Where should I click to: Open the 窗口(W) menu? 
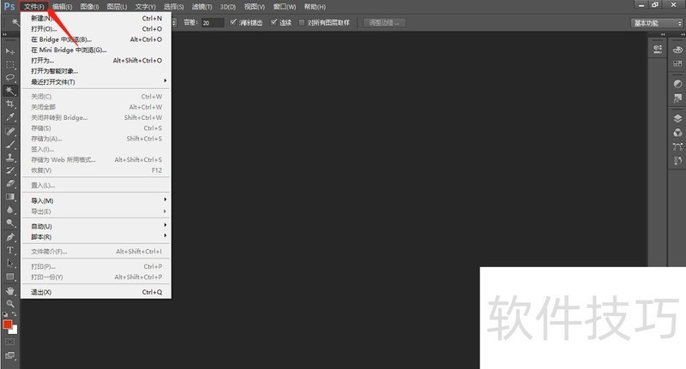pyautogui.click(x=285, y=7)
